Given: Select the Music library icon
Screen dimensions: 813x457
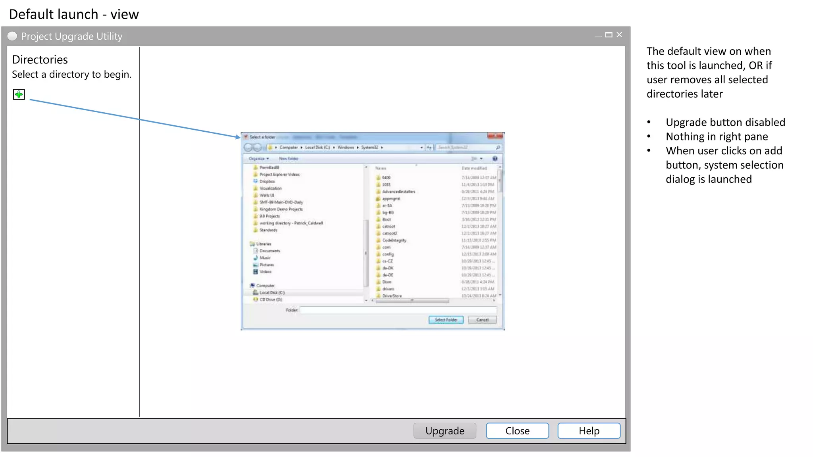Looking at the screenshot, I should point(256,258).
